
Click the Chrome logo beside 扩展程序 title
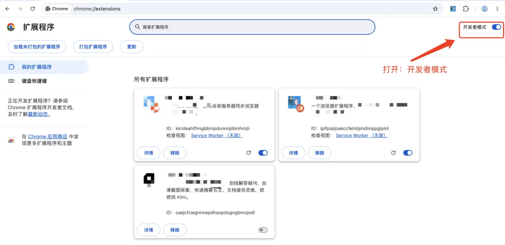click(x=11, y=28)
